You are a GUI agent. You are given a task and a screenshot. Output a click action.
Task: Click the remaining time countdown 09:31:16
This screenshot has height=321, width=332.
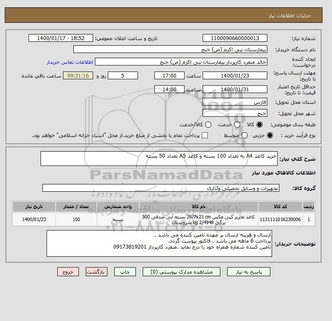[78, 75]
